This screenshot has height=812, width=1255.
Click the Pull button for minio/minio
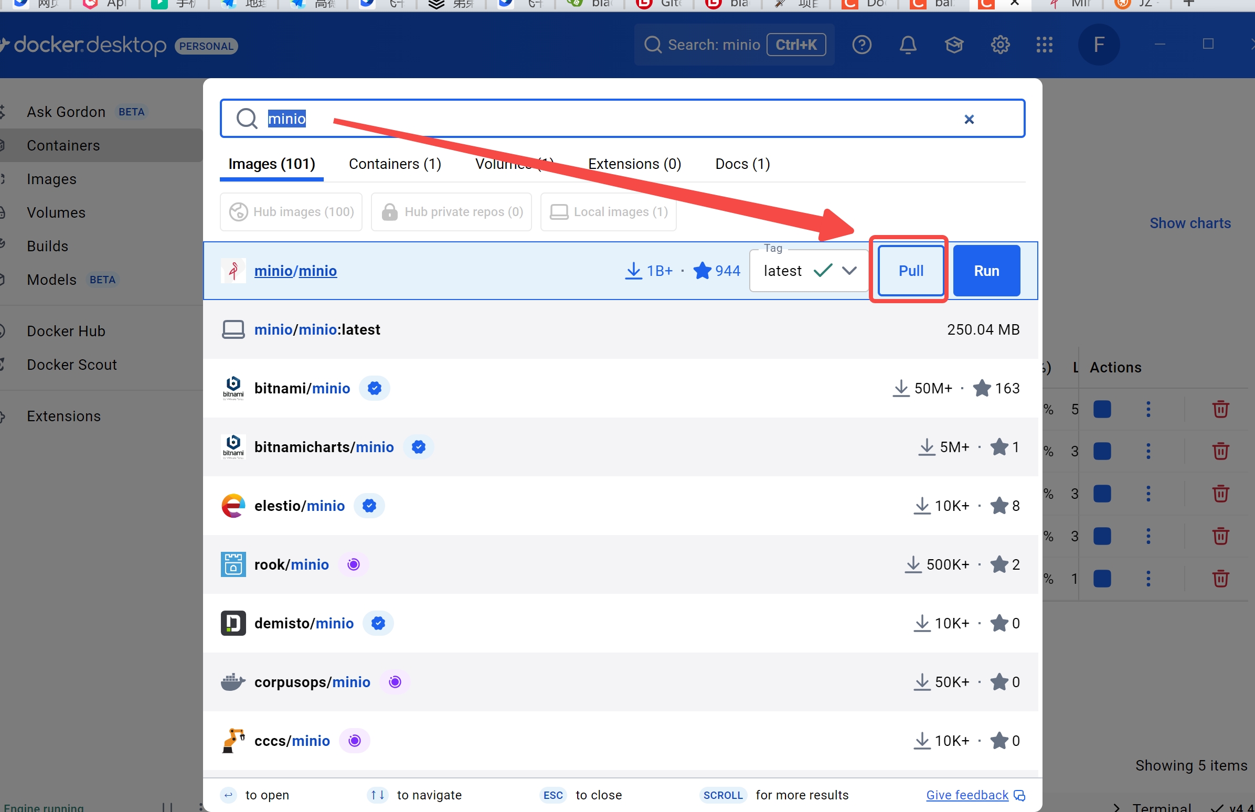[x=911, y=271]
